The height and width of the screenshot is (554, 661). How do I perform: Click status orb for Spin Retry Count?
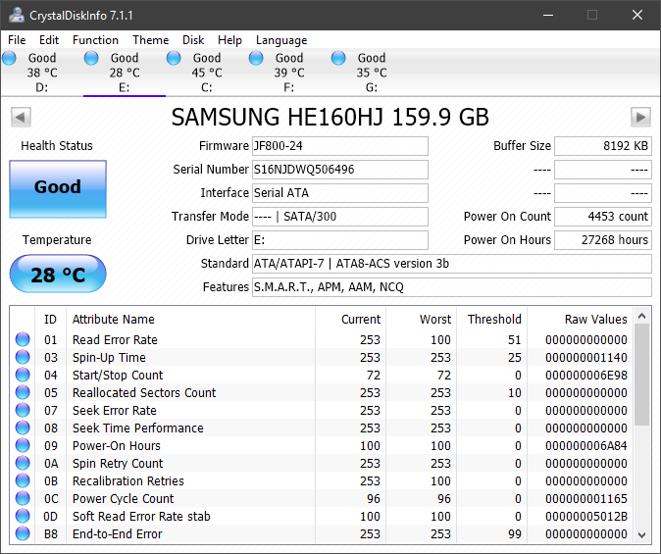click(23, 464)
